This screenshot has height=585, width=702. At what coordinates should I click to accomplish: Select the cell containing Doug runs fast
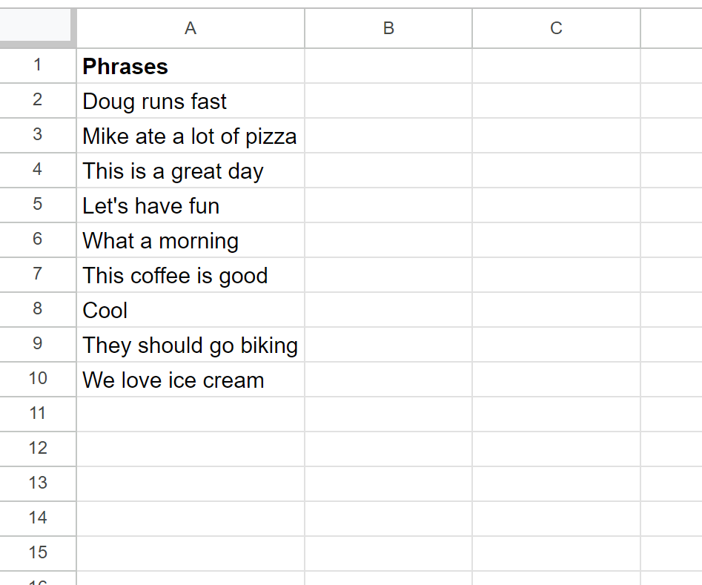click(x=191, y=100)
